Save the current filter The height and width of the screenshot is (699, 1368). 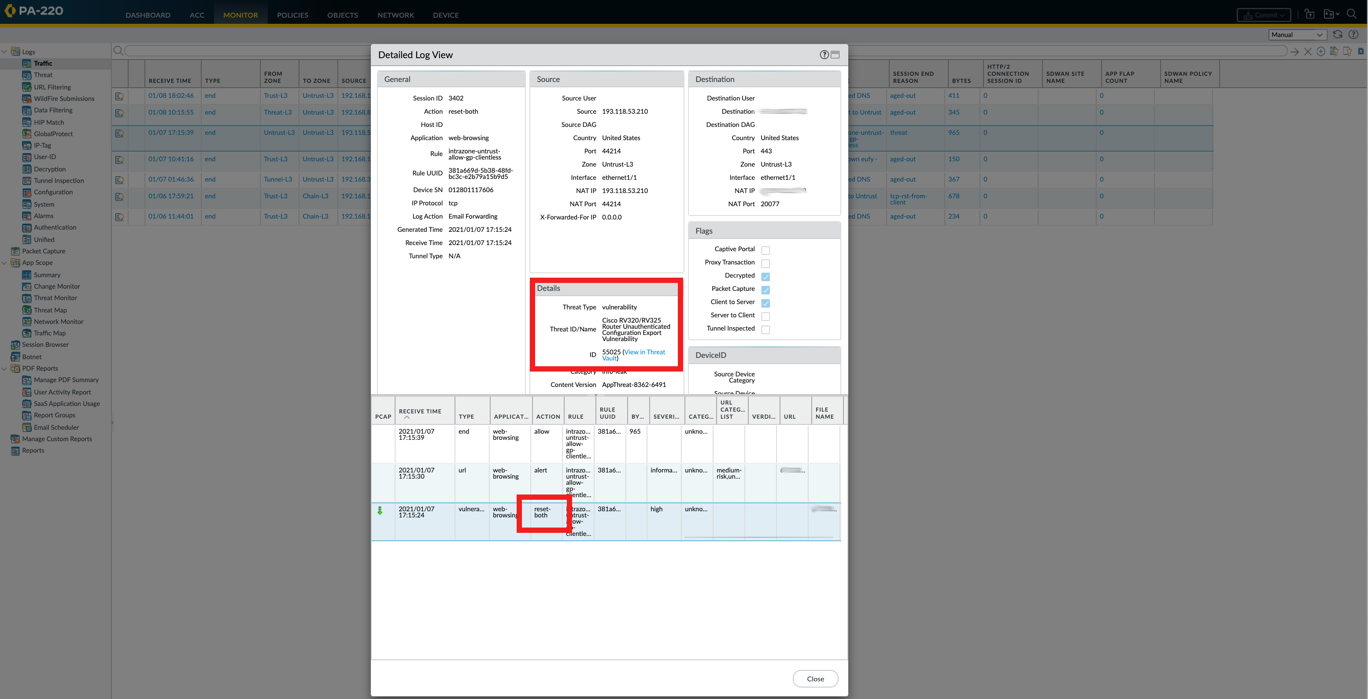point(1334,52)
